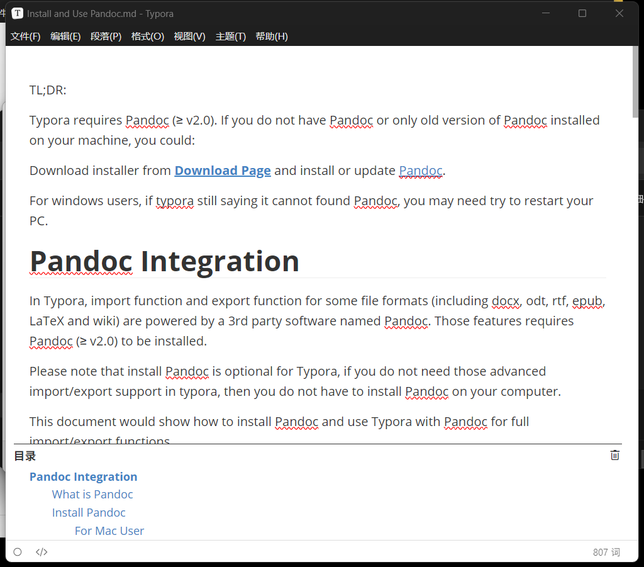644x567 pixels.
Task: Open the 文件(F) menu
Action: (x=25, y=36)
